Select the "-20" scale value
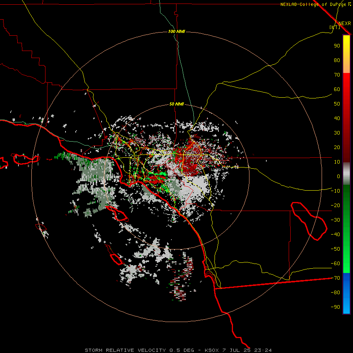Screen dimensions: 353x353 pyautogui.click(x=335, y=205)
